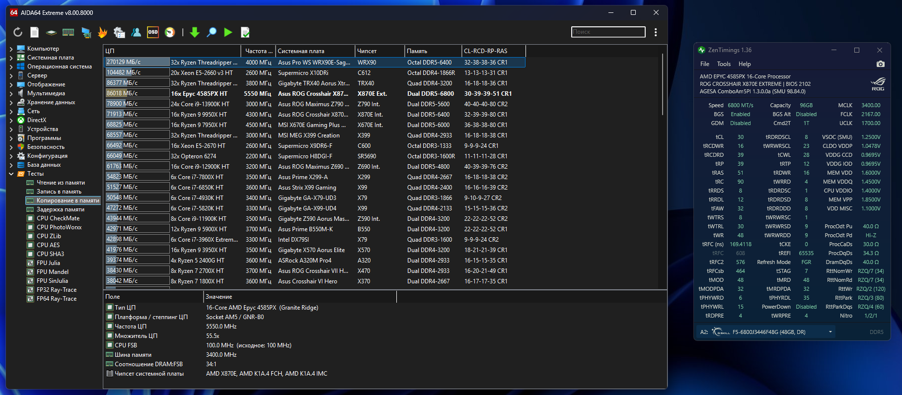The height and width of the screenshot is (395, 902).
Task: Click the Speed 6800 MT/s value in ZenTimings
Action: pos(740,105)
